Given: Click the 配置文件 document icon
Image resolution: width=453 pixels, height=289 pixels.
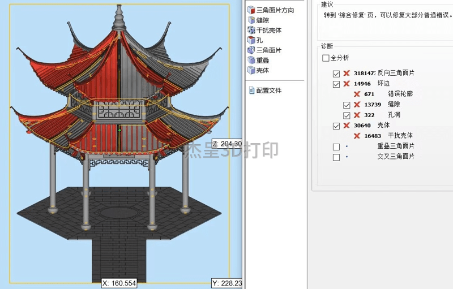Looking at the screenshot, I should [x=251, y=90].
